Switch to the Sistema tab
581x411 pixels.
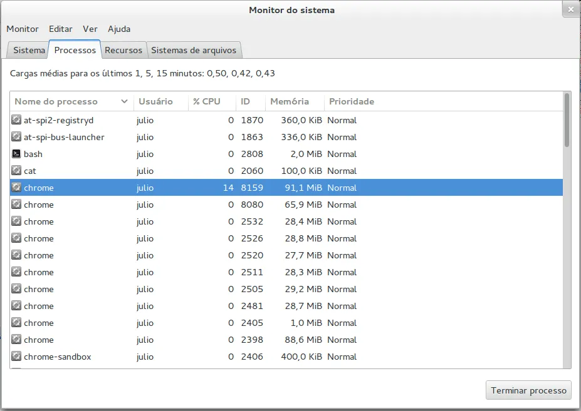(29, 50)
